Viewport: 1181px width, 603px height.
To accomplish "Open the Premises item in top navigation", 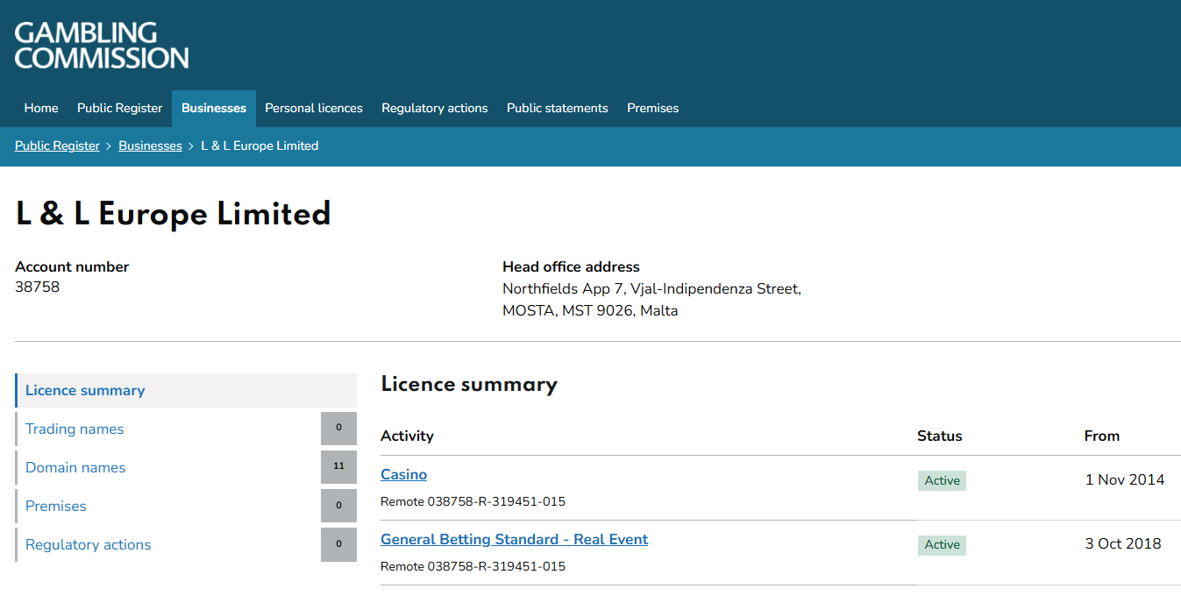I will pos(653,108).
